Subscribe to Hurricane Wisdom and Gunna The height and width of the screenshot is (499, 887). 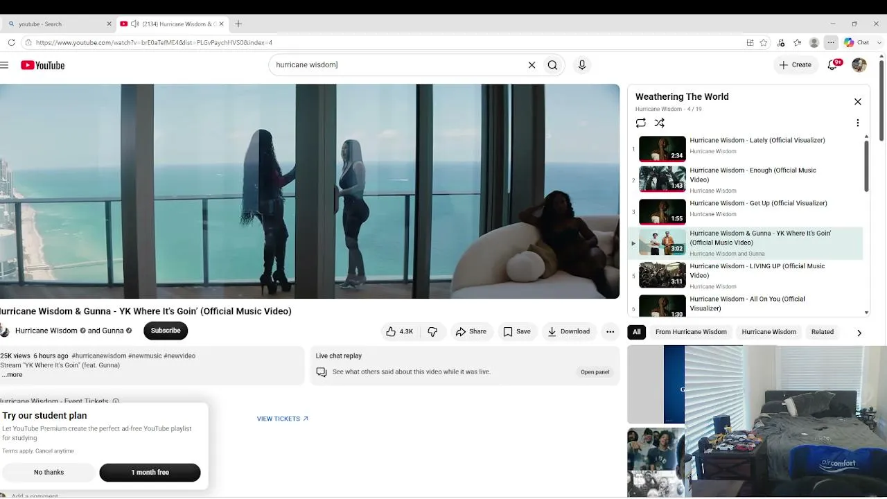coord(166,331)
